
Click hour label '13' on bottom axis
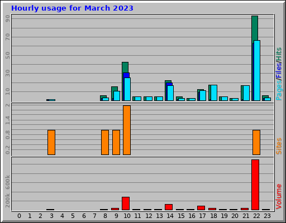point(159,216)
